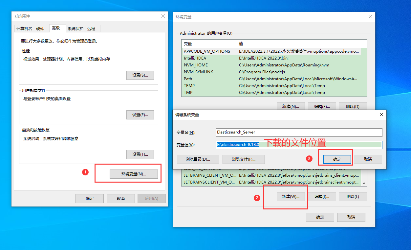Confirm with 确定 in 编辑系统变量 dialog

pyautogui.click(x=337, y=159)
